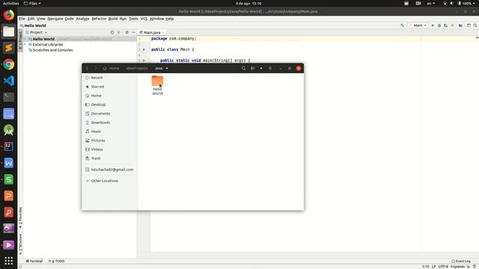Screen dimensions: 479x269
Task: Click the Search Everywhere magnifier in IntelliJ
Action: [475, 25]
